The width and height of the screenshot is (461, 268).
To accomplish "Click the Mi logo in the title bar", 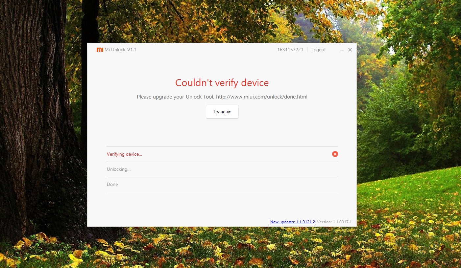I will coord(100,50).
